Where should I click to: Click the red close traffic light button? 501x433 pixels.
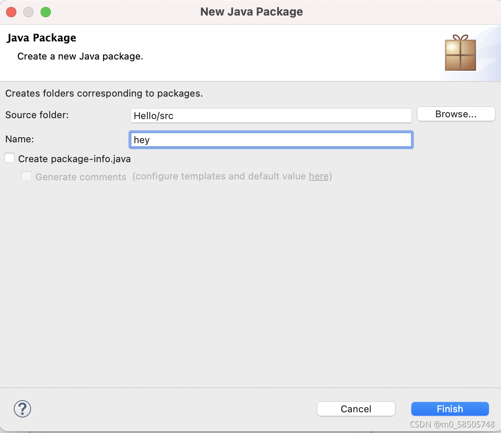click(11, 12)
